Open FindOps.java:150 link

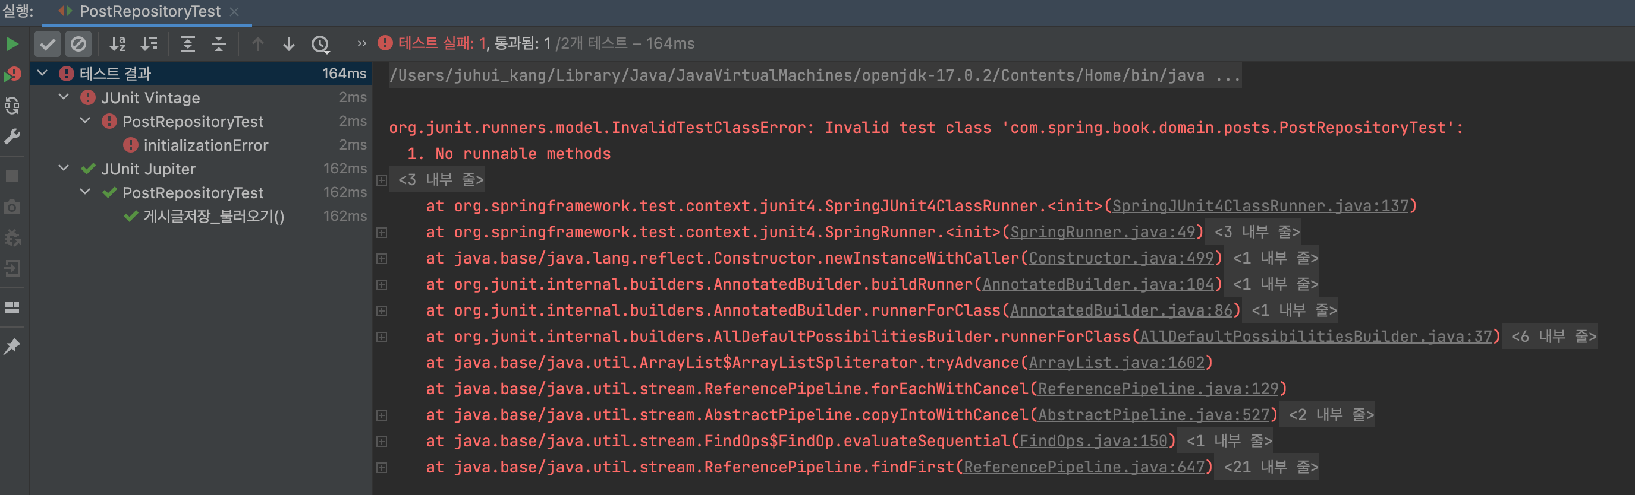pyautogui.click(x=1093, y=441)
